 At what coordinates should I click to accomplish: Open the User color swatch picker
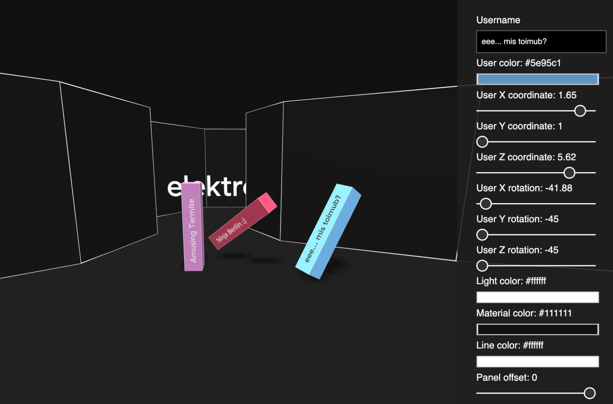pos(537,79)
